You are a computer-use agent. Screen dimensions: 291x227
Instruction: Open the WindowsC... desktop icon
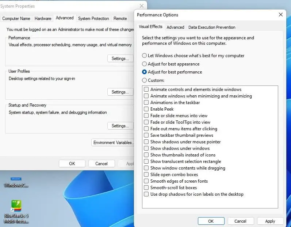[x=16, y=182]
